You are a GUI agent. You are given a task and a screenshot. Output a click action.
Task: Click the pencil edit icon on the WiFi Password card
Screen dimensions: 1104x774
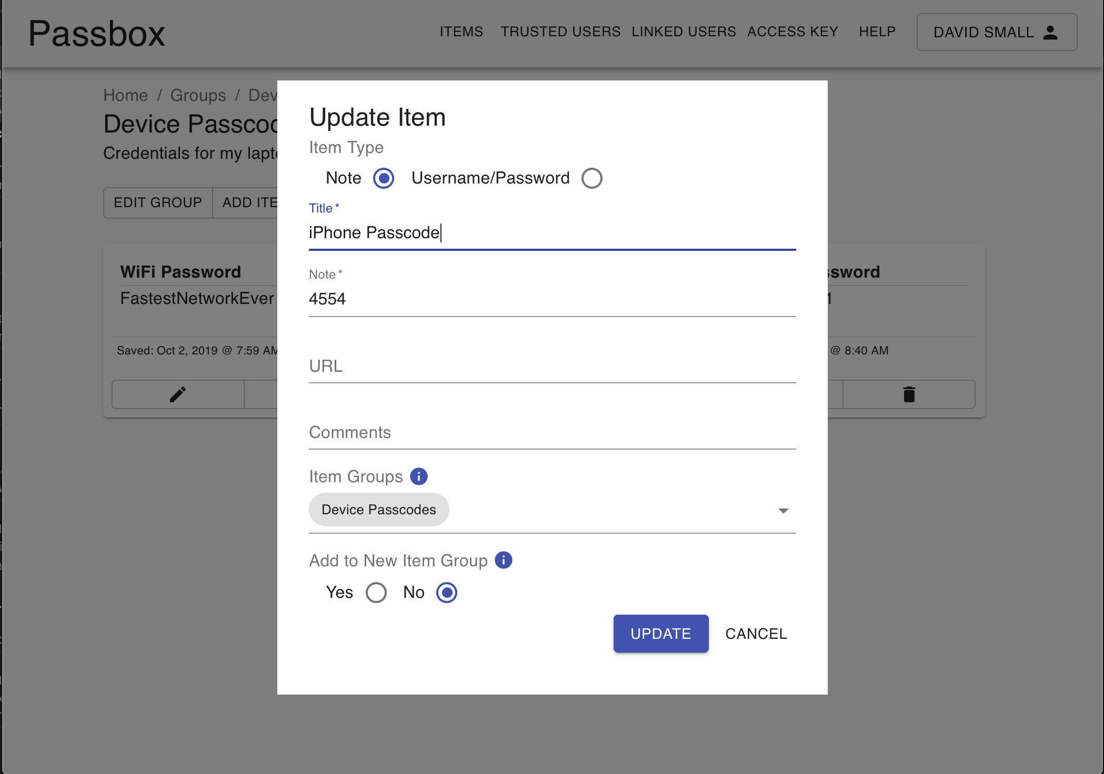click(178, 394)
